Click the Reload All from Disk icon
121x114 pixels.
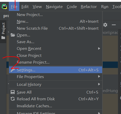[13, 99]
